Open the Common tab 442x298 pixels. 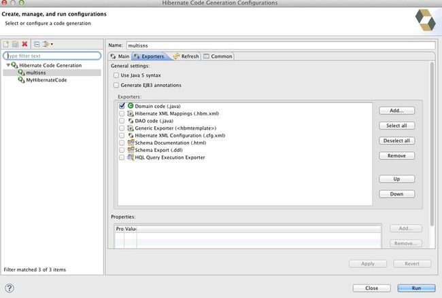click(218, 56)
